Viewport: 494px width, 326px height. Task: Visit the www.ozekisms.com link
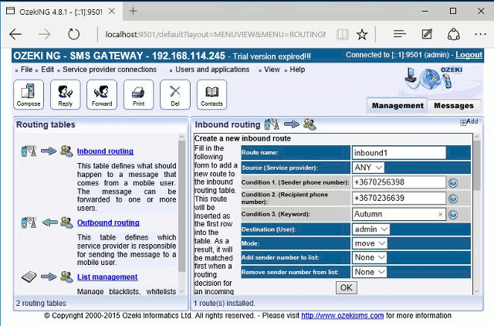pos(342,316)
